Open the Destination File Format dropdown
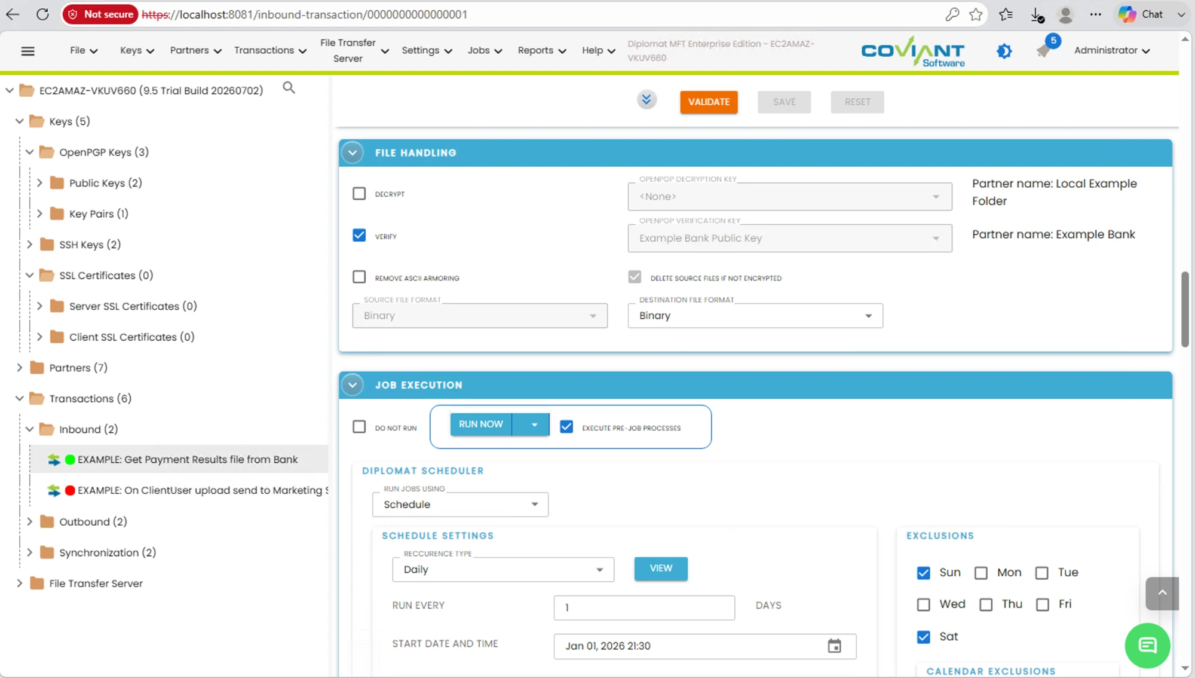This screenshot has height=678, width=1195. [x=755, y=316]
